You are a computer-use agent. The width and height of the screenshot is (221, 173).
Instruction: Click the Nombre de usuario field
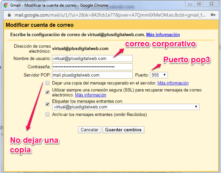92,58
